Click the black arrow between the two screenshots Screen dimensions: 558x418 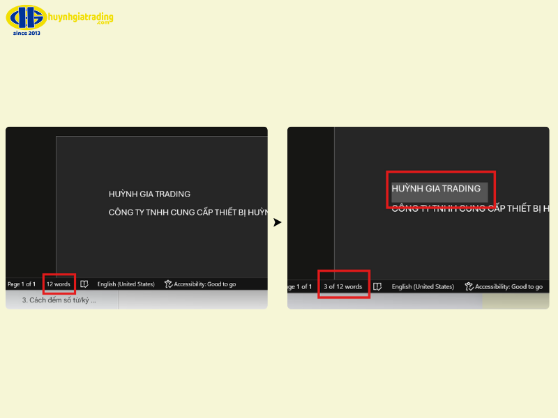click(277, 223)
